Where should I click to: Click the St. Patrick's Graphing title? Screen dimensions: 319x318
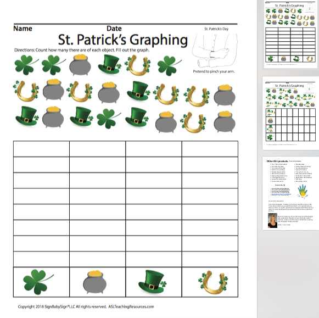coord(122,40)
